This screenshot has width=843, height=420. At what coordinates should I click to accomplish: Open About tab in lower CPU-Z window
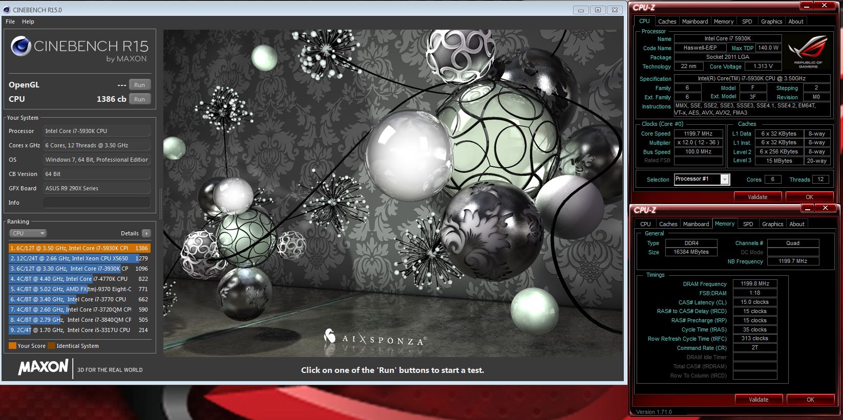coord(797,224)
